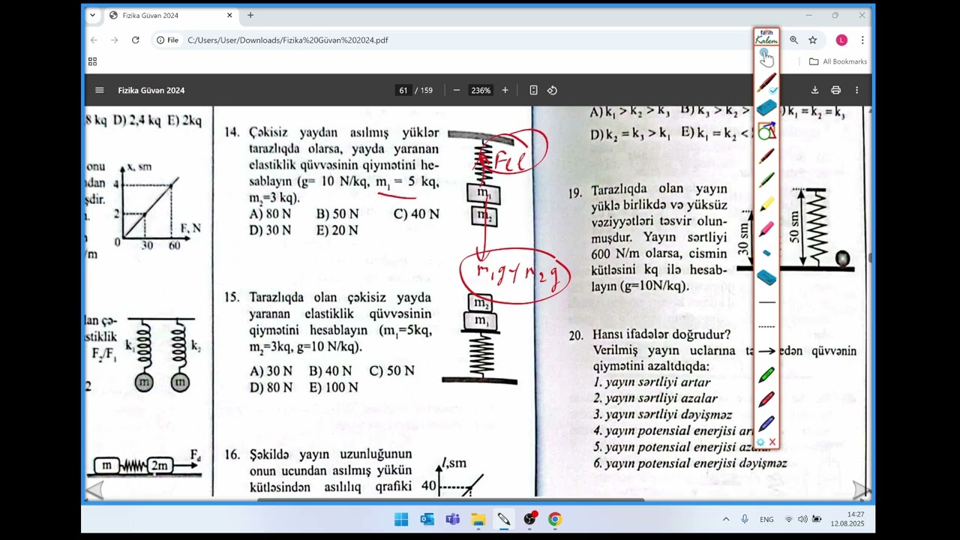Open the shapes tool in Fatih Kalem
The height and width of the screenshot is (540, 960).
766,132
